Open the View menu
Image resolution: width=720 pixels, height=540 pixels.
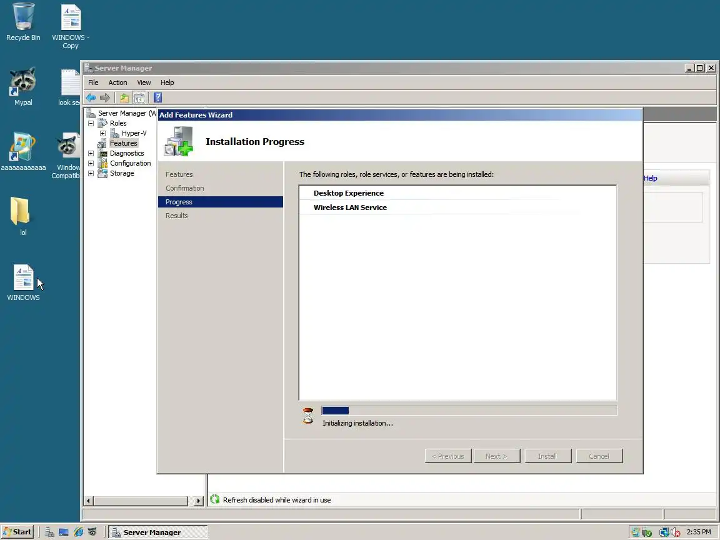(x=144, y=82)
